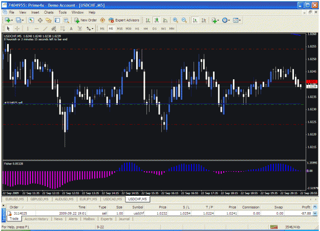320x231 pixels.
Task: Select the Cursor arrow tool
Action: pyautogui.click(x=8, y=29)
